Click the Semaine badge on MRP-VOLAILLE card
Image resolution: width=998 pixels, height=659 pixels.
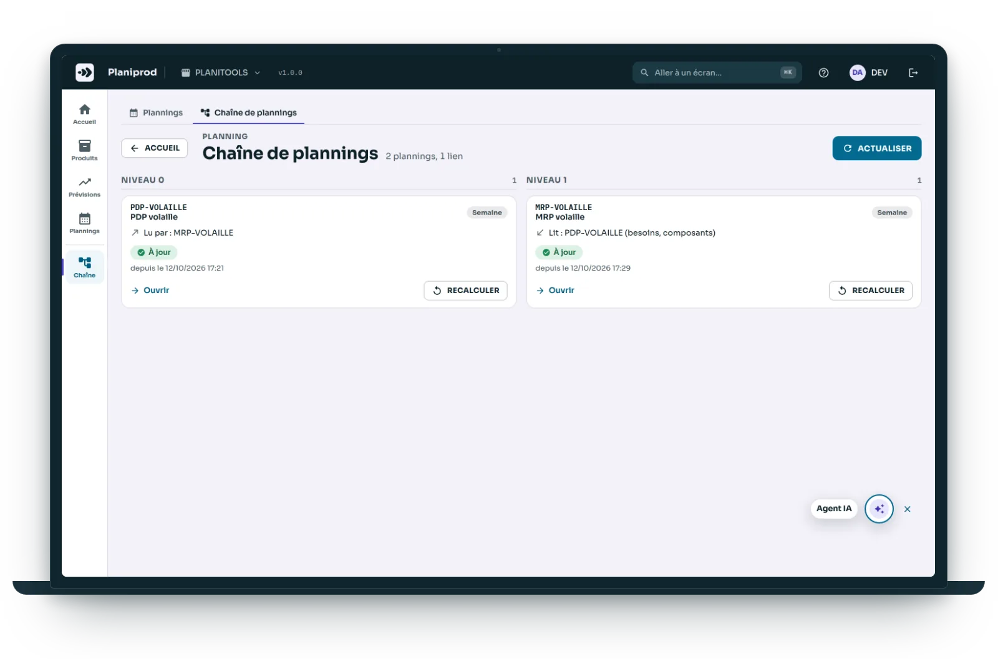click(x=892, y=213)
